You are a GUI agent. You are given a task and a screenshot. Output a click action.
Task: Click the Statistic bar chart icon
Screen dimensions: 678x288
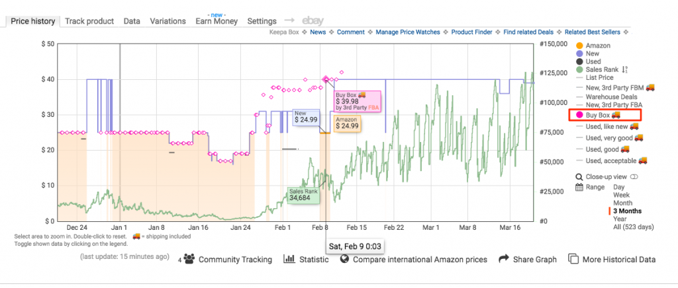(x=289, y=259)
